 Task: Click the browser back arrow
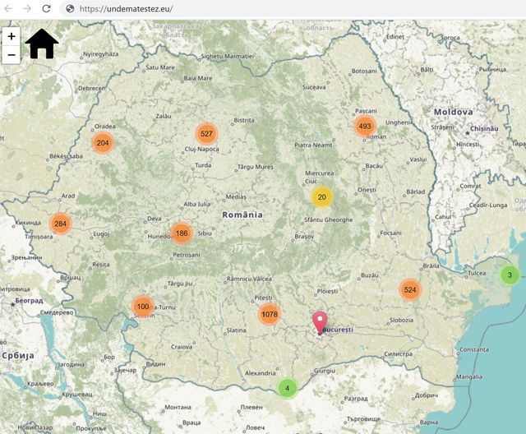click(8, 8)
